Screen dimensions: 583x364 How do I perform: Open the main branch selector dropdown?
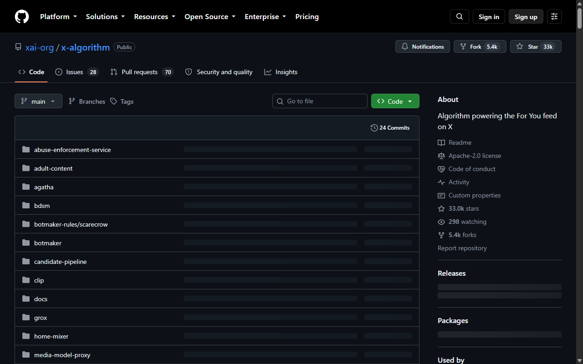[38, 101]
